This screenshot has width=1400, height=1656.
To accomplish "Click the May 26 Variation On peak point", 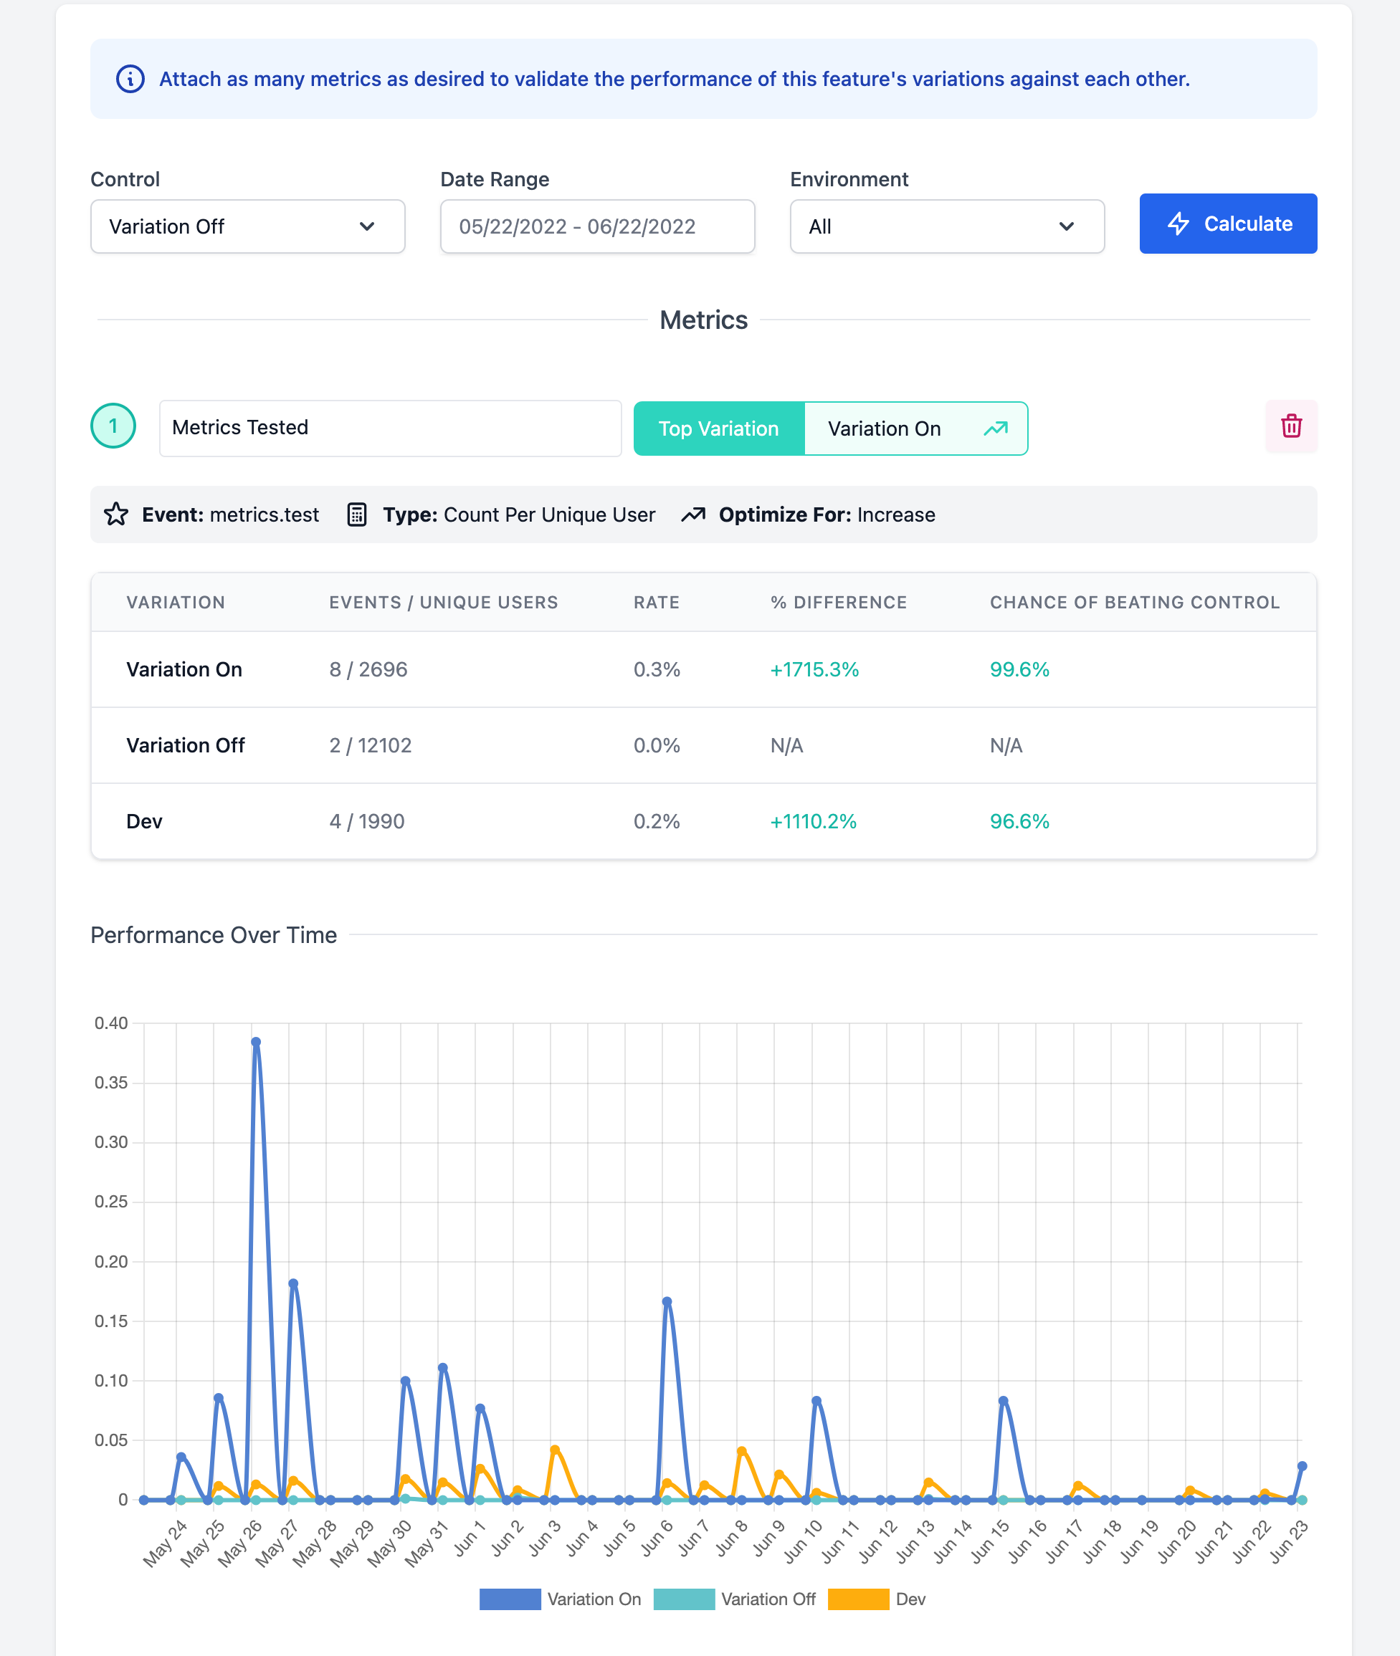I will point(255,1042).
